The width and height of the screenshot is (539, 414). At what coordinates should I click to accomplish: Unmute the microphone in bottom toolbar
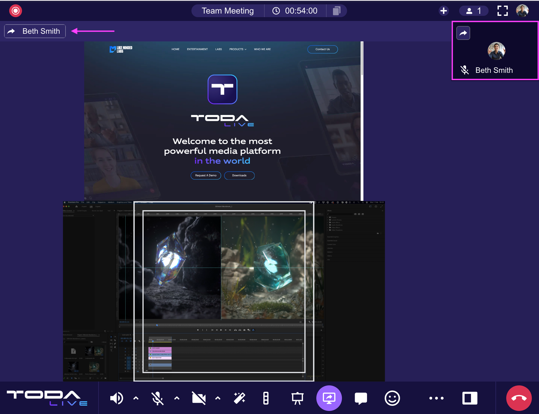157,398
